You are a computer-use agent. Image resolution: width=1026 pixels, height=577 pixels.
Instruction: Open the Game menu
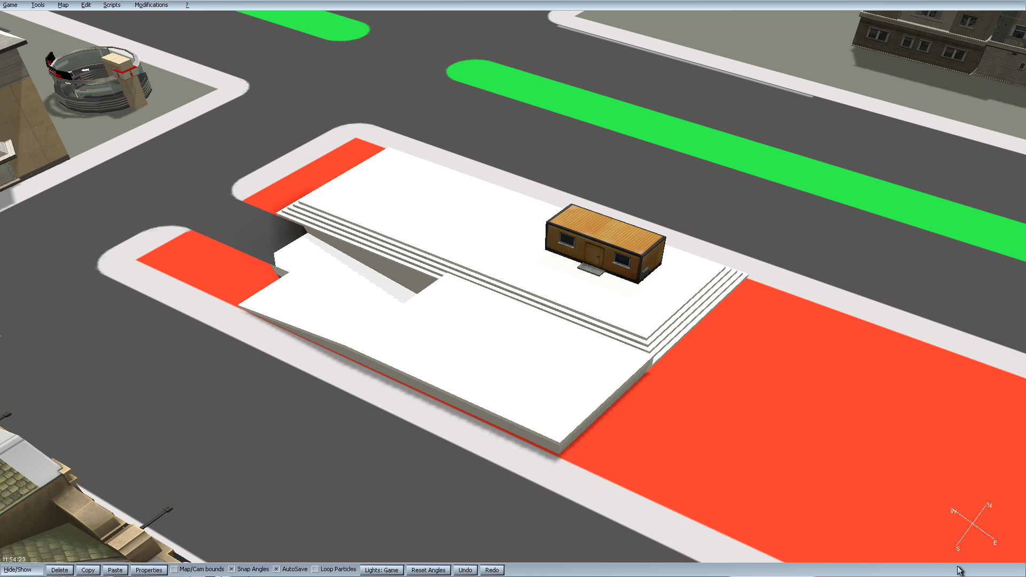10,5
